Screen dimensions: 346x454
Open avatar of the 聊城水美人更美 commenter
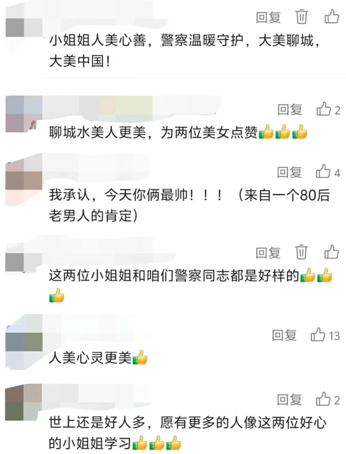[24, 114]
